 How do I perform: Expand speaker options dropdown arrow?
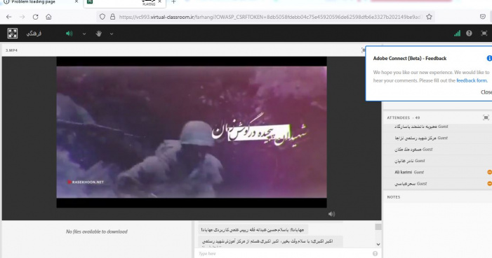tap(84, 34)
